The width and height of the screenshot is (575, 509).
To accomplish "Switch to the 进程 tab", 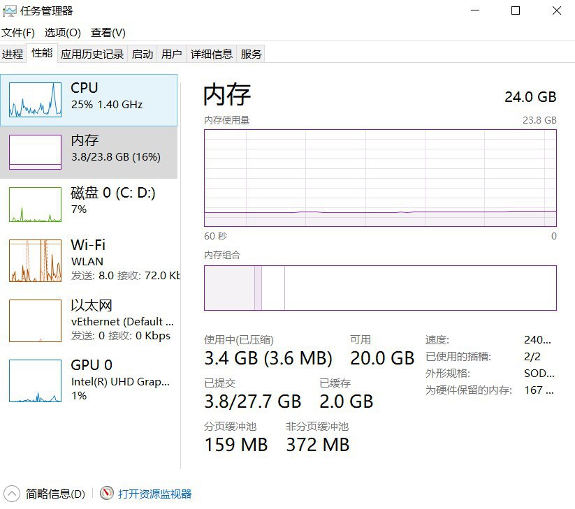I will 13,54.
